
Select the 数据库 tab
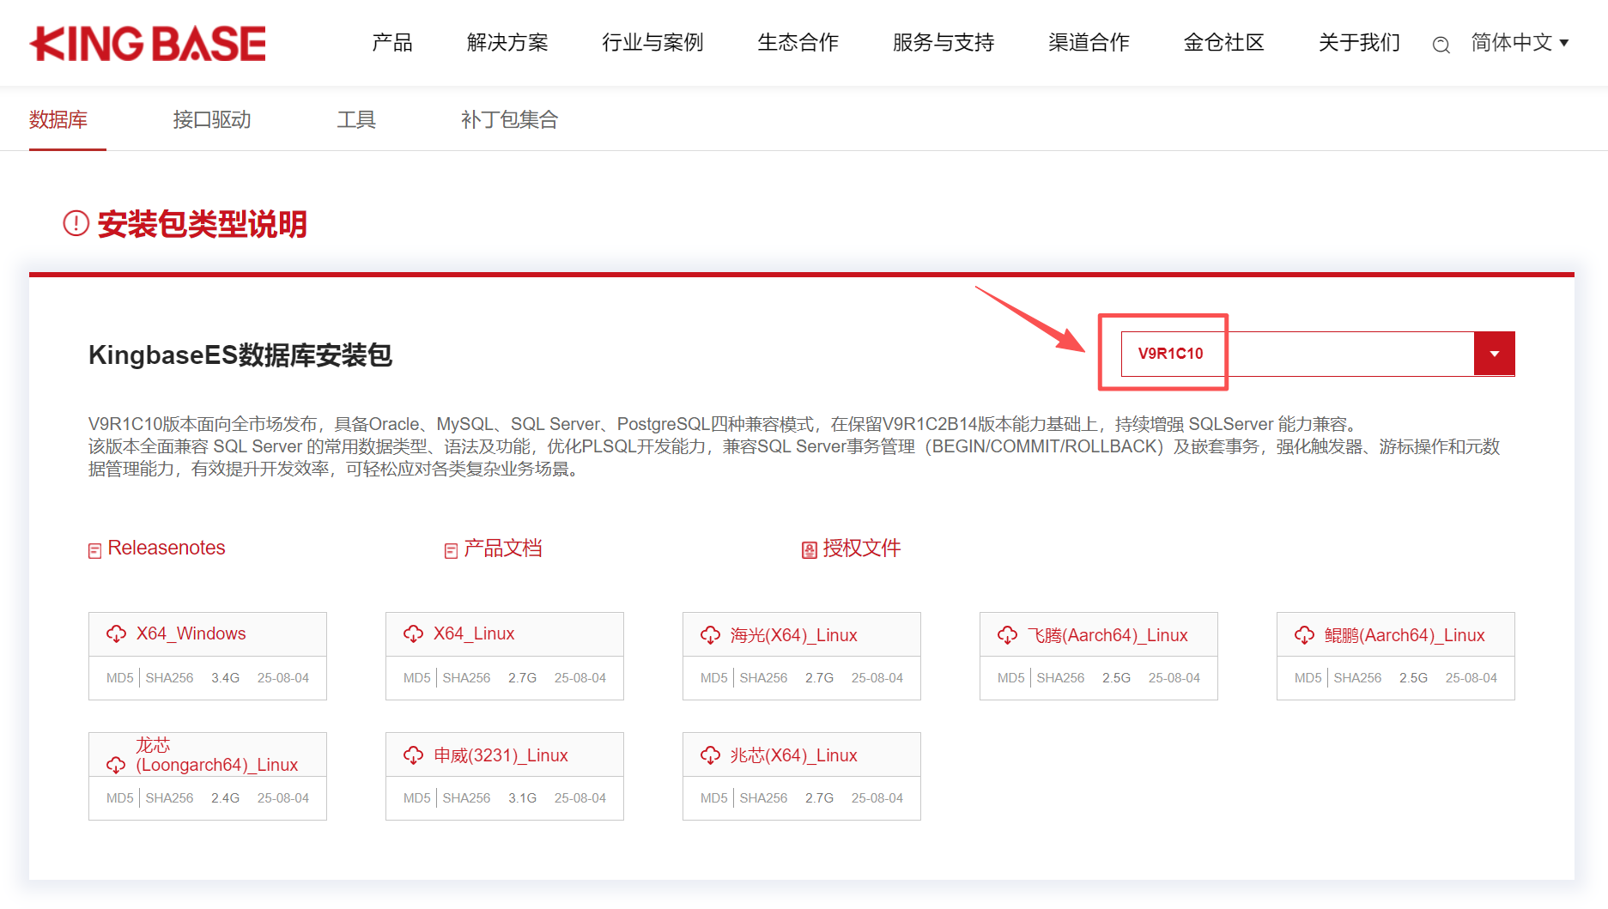tap(58, 119)
